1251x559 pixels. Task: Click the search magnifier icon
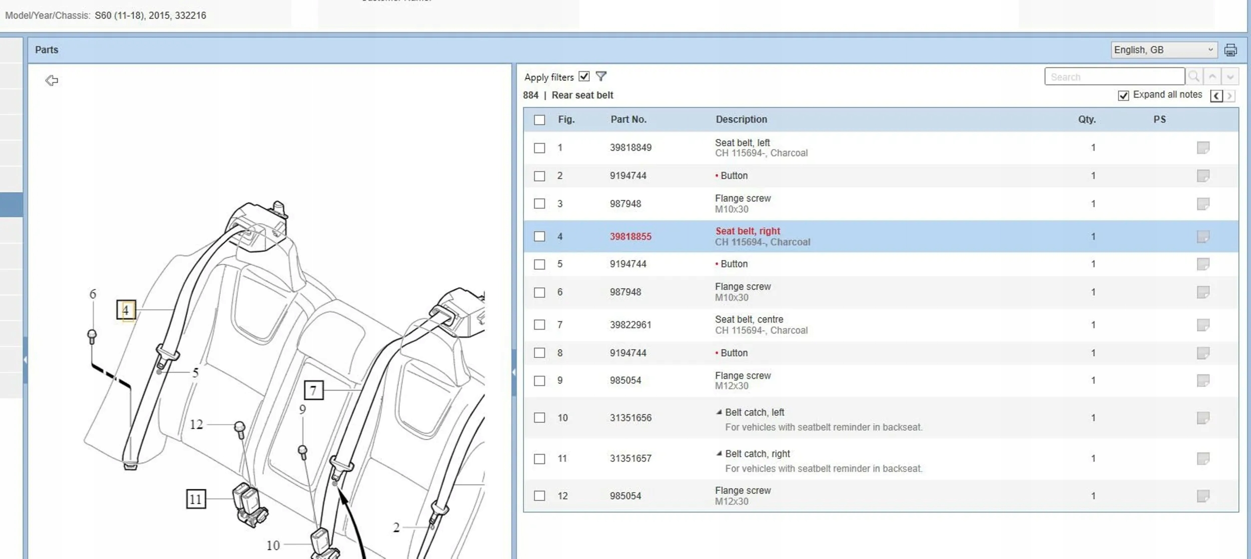tap(1194, 76)
